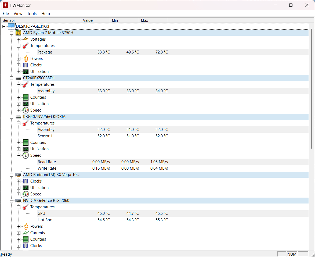Viewport: 315px width, 257px height.
Task: Click the vertical scrollbar thumb
Action: tap(312, 88)
